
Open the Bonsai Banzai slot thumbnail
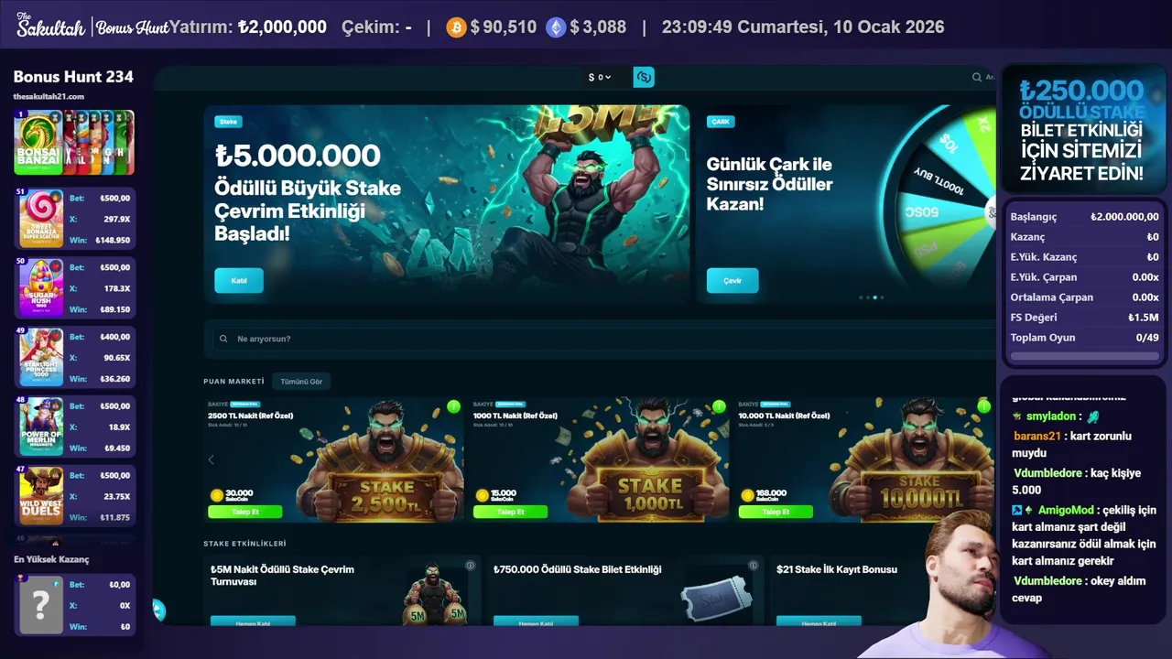click(x=38, y=143)
